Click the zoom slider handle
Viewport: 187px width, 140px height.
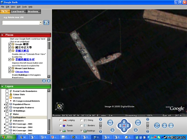101,125
